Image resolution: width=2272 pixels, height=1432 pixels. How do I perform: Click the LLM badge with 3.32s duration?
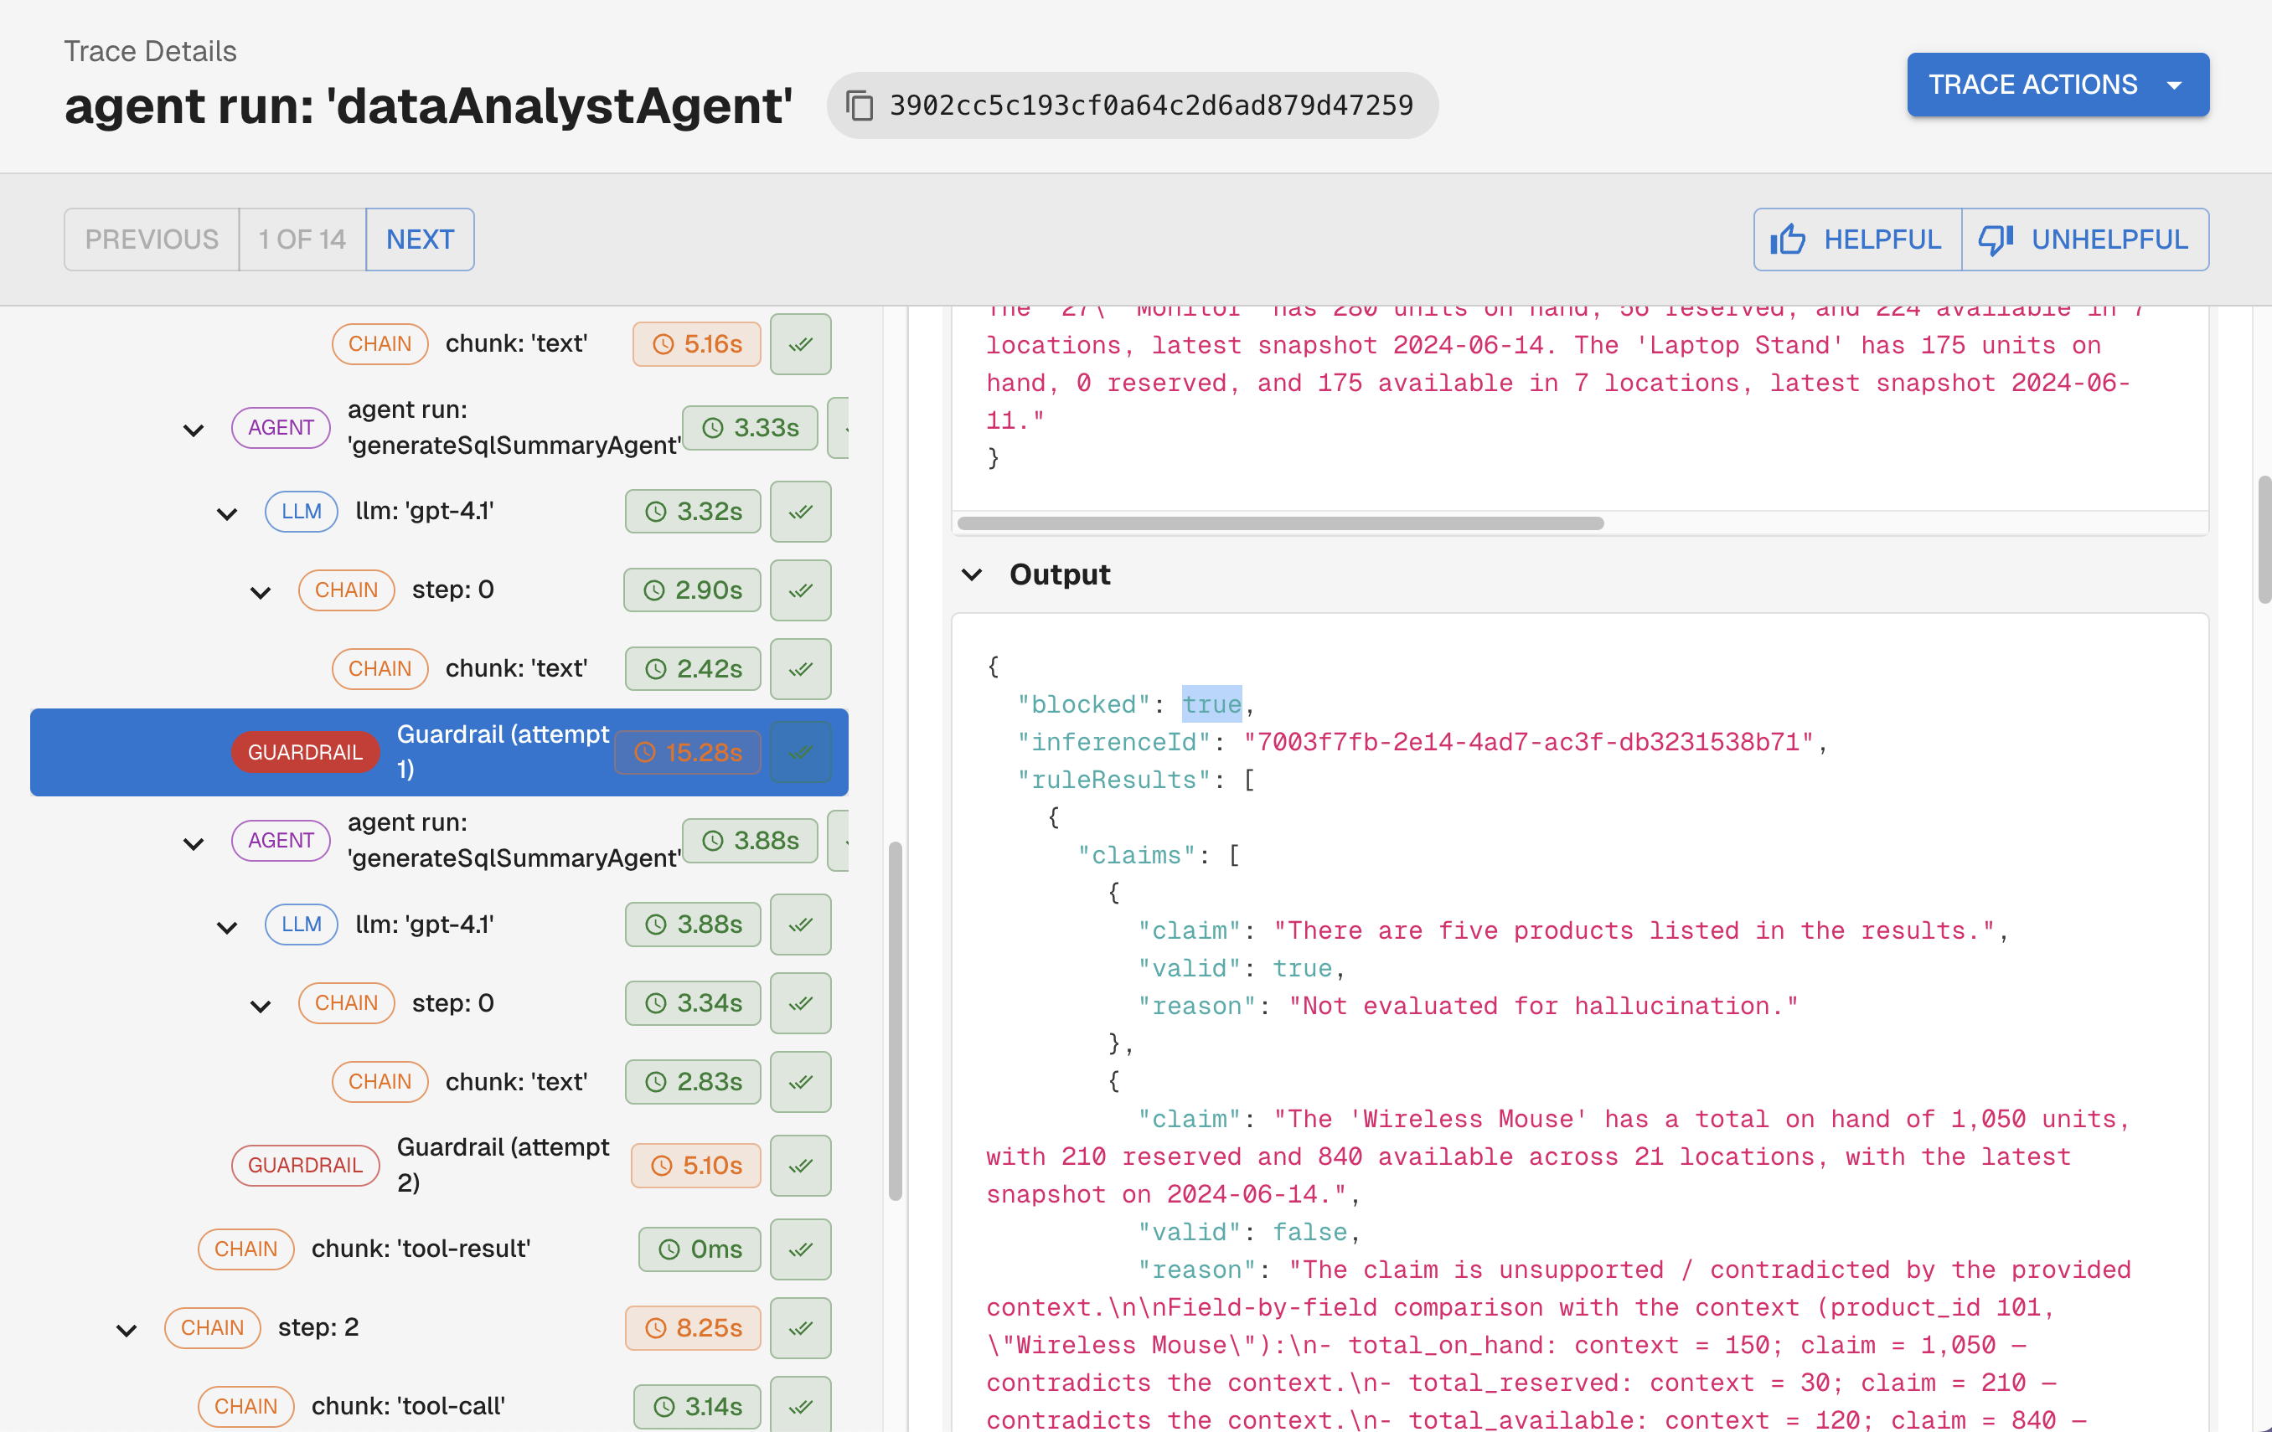[301, 512]
